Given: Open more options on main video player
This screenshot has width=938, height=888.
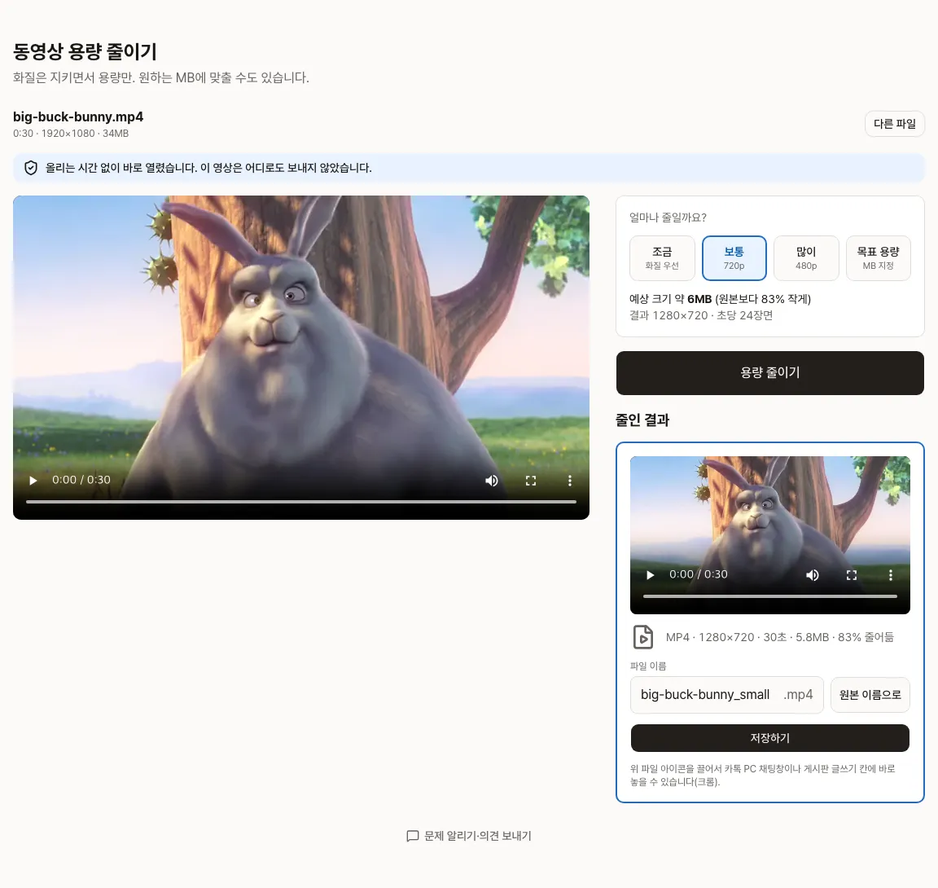Looking at the screenshot, I should [569, 481].
